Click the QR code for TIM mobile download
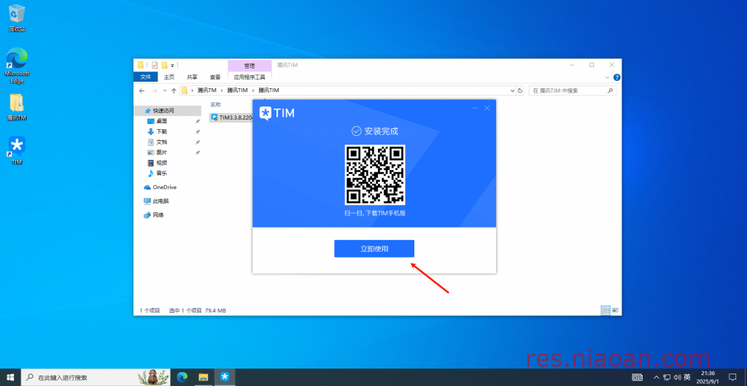 375,175
